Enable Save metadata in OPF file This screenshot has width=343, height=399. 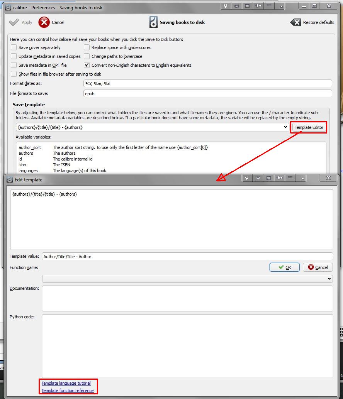(x=14, y=65)
